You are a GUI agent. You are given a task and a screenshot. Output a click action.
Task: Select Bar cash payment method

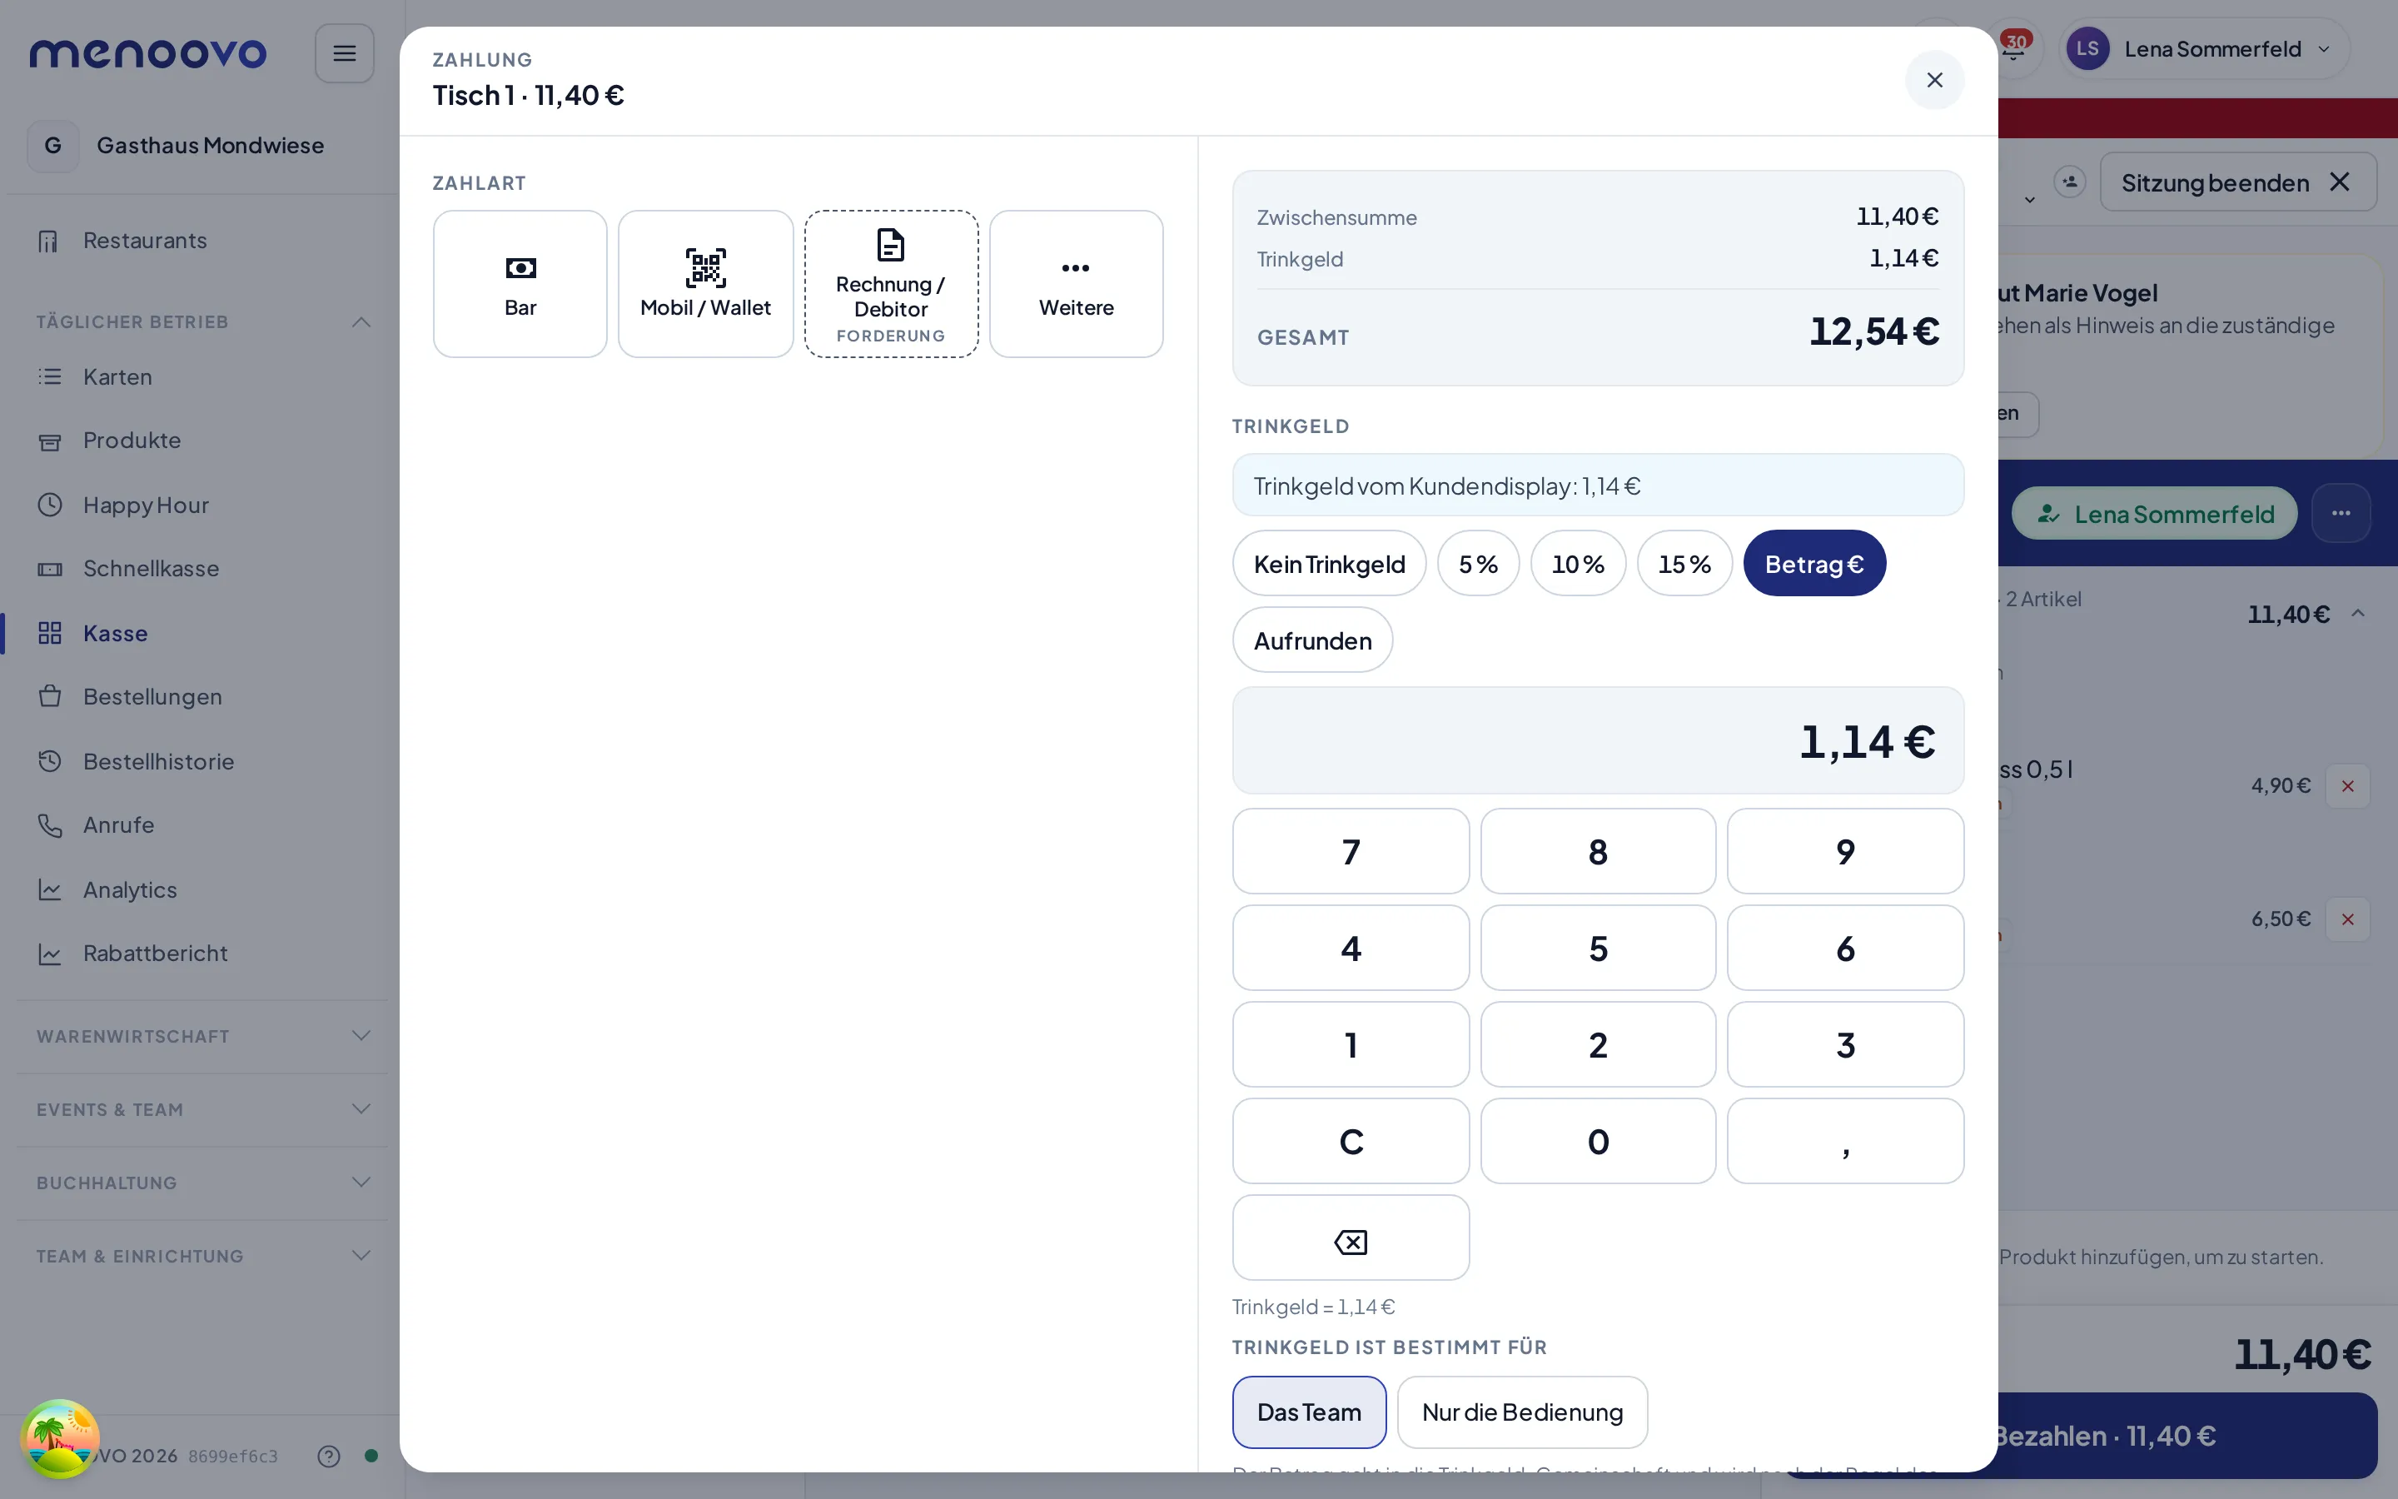pyautogui.click(x=520, y=283)
